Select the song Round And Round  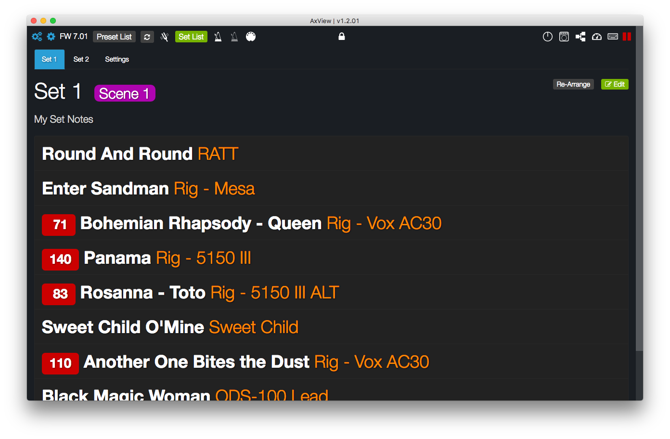click(x=117, y=154)
